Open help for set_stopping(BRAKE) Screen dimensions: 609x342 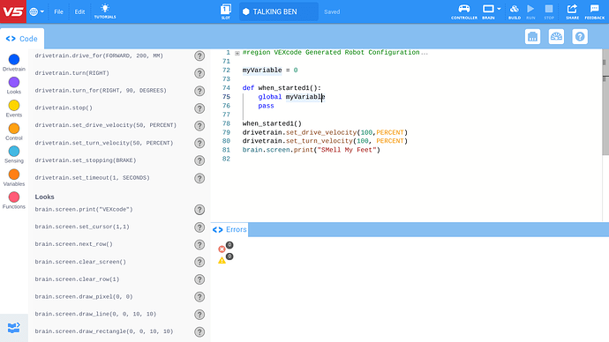(199, 160)
